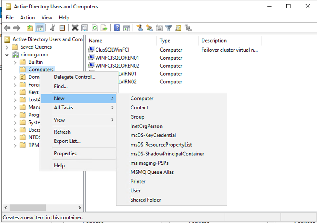Select the ClusSQLWinFCI computer entry
317x223 pixels.
111,50
